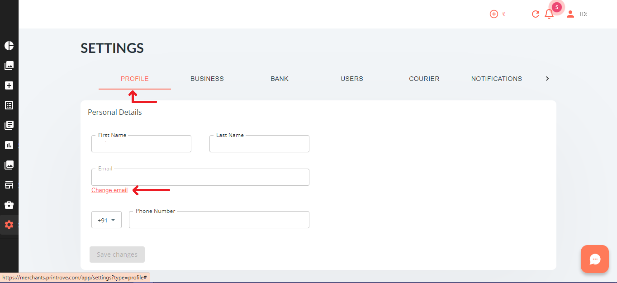Image resolution: width=617 pixels, height=283 pixels.
Task: Open image library icon beneath the pie chart icon
Action: tap(9, 66)
